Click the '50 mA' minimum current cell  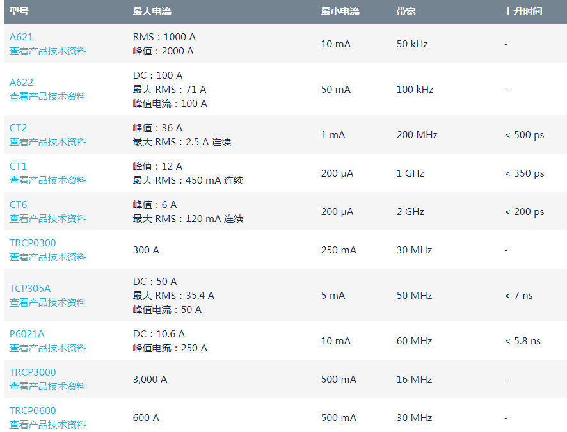(336, 90)
